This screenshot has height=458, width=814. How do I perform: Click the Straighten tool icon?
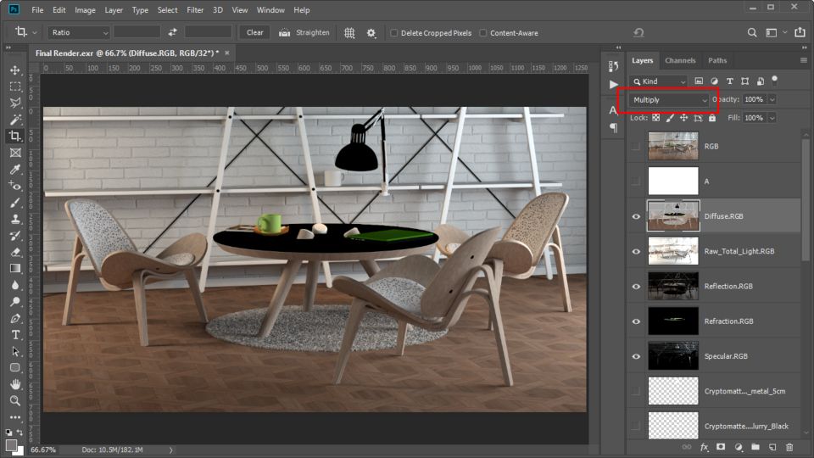click(x=285, y=32)
